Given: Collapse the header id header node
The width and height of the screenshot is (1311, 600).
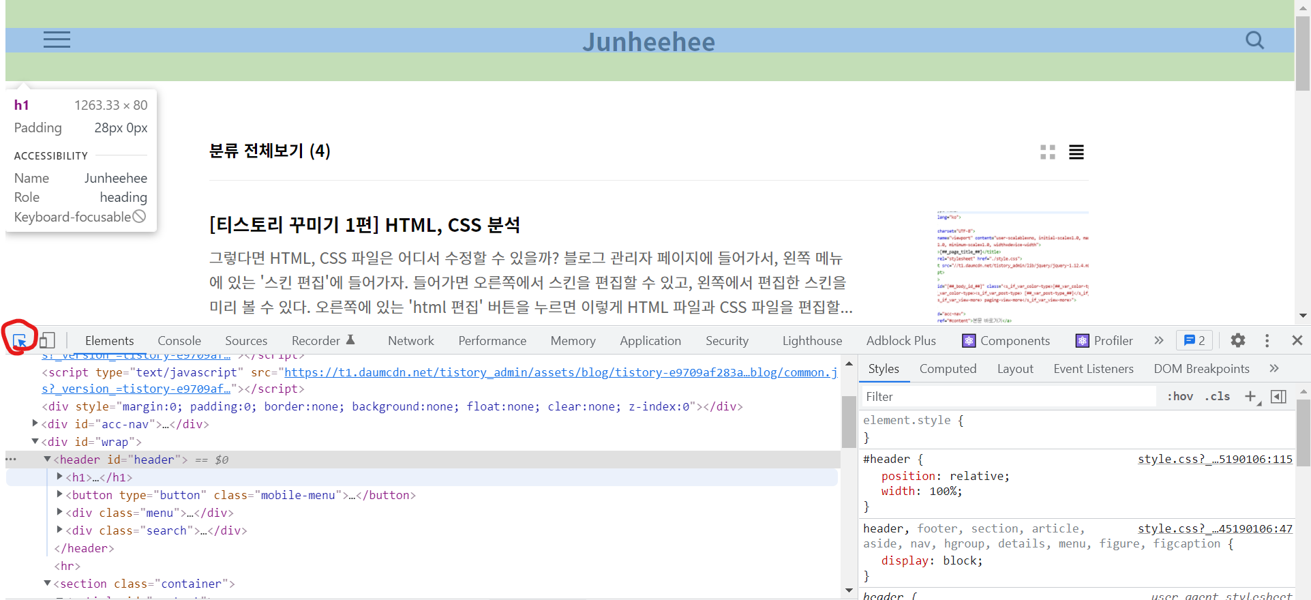Looking at the screenshot, I should click(47, 459).
